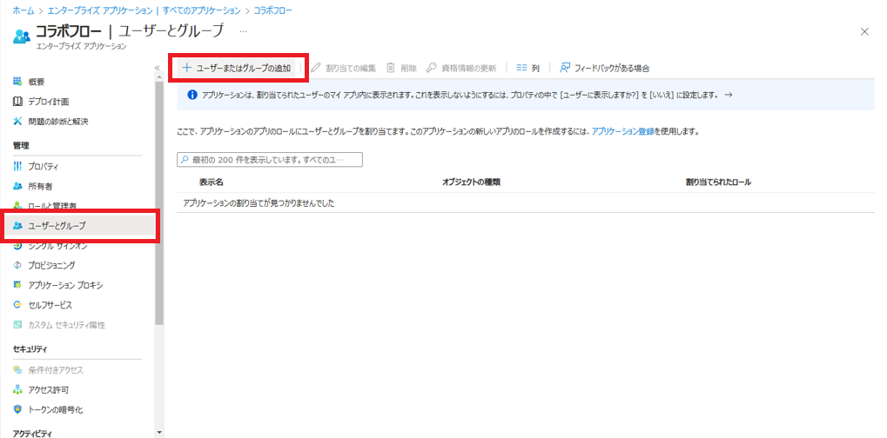This screenshot has height=438, width=887.
Task: Open the 所有者 people icon
Action: click(x=17, y=186)
